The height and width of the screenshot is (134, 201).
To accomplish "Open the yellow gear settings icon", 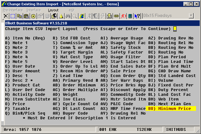I will (x=33, y=16).
